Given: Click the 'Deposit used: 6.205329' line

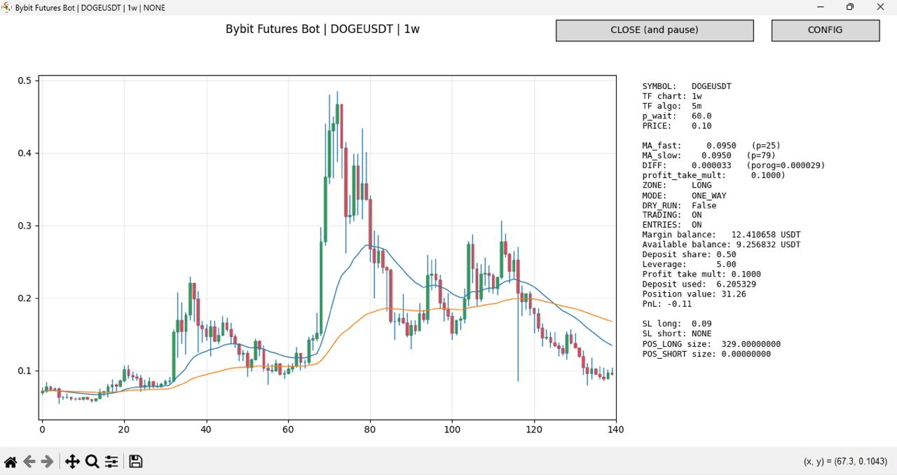Looking at the screenshot, I should click(699, 284).
